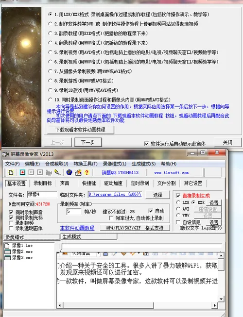Choose the WMV output format radio
Screen dimensions: 243x317
178,215
